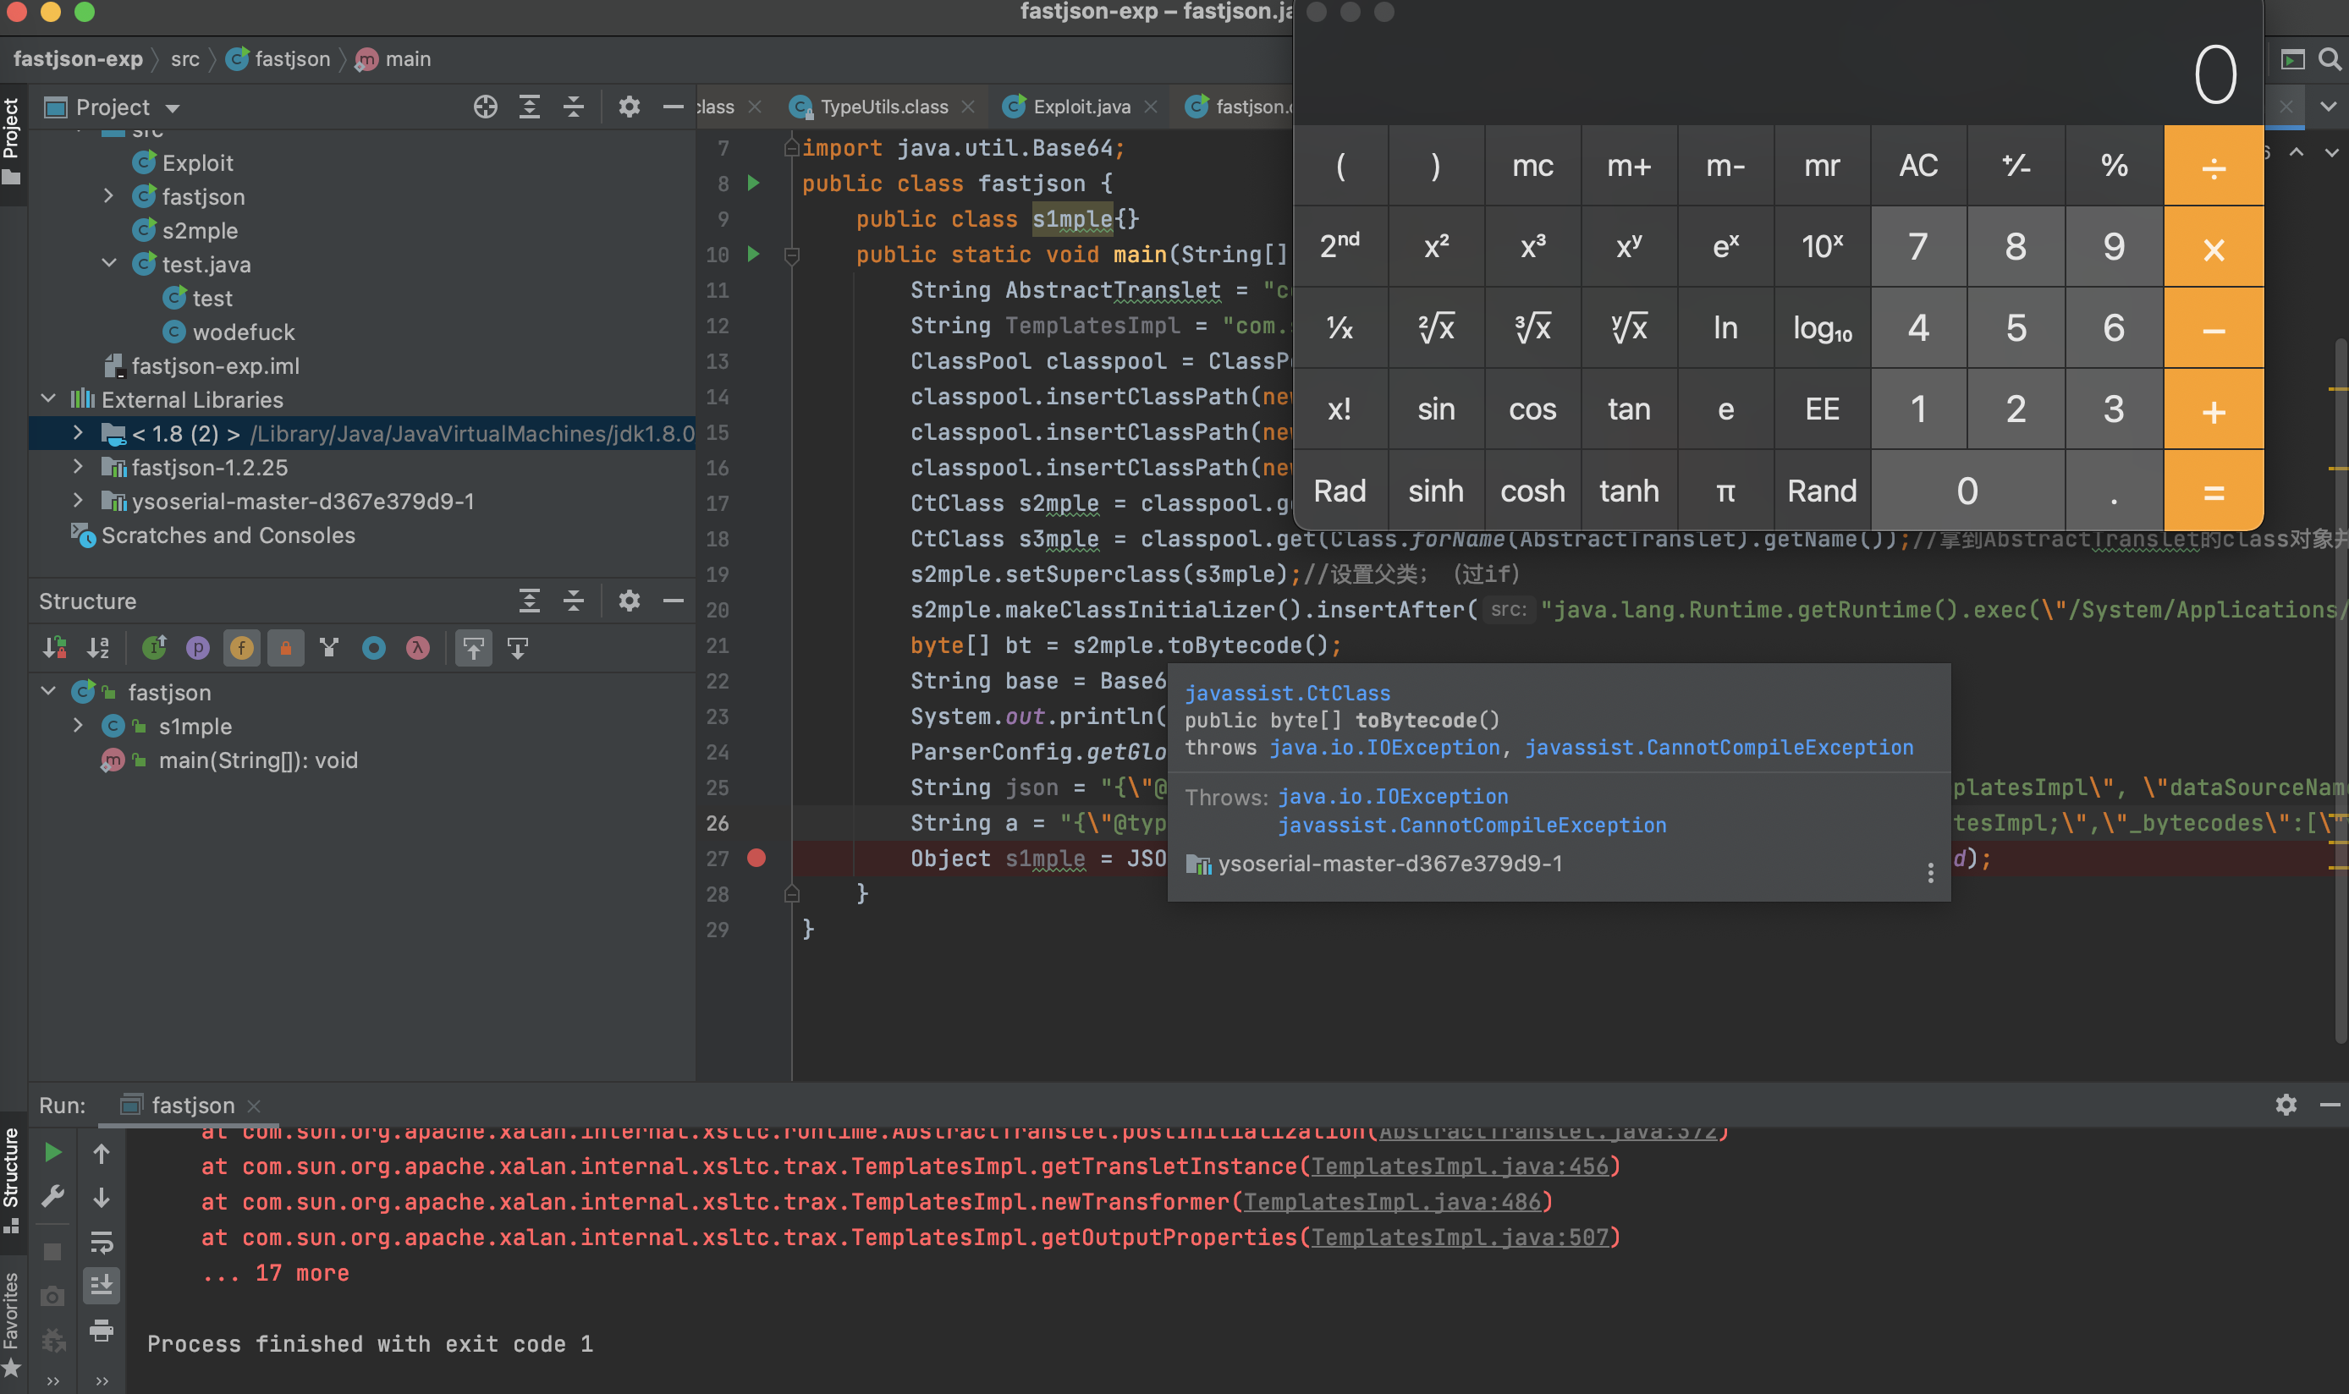Open TemplatesImpl.java:456 link in stack trace
The image size is (2349, 1394).
point(1459,1166)
